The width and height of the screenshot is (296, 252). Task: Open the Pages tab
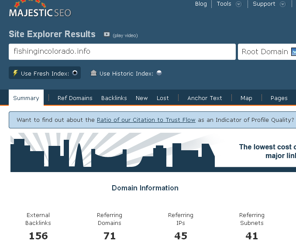pos(279,98)
